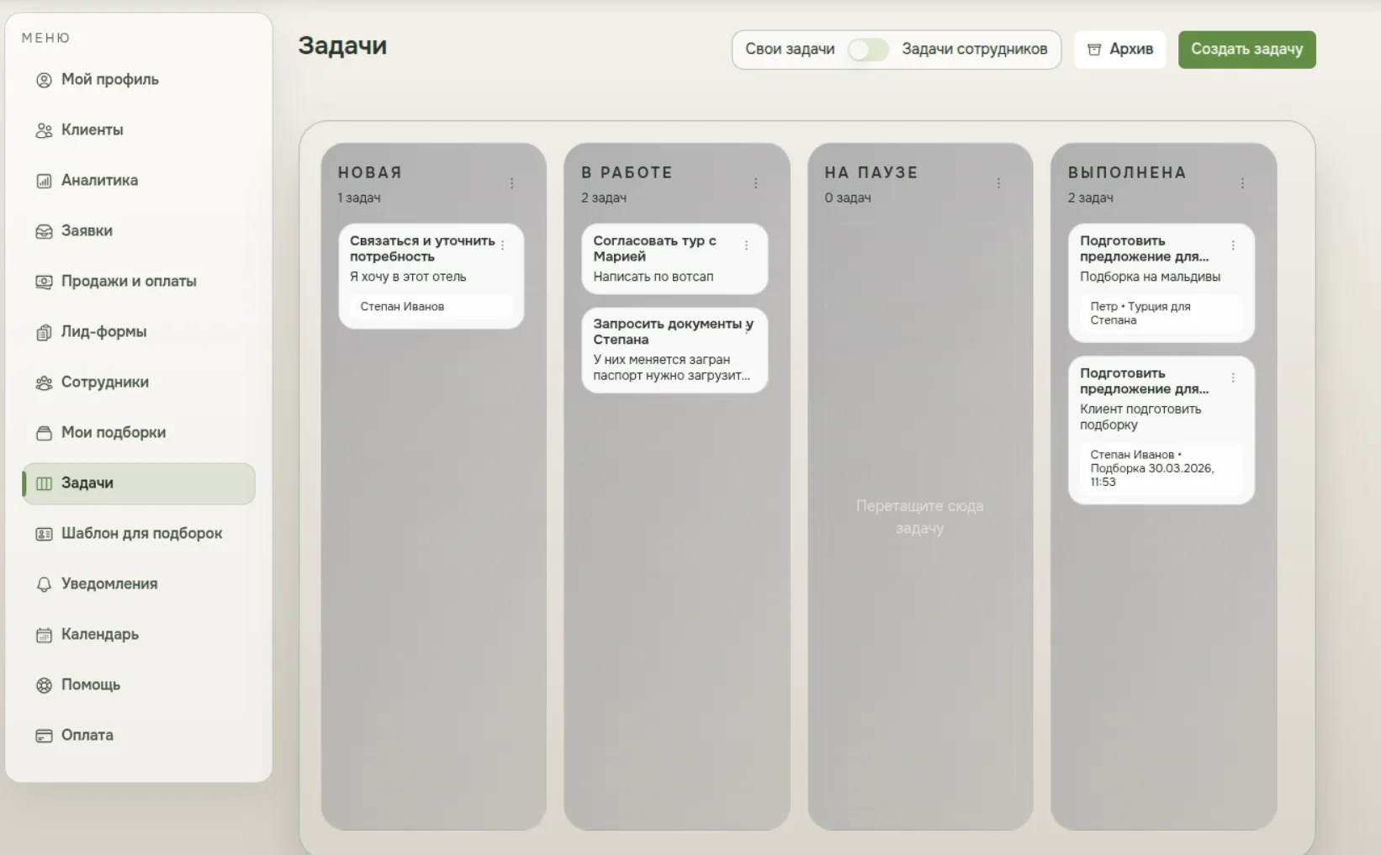Click the Аналитика chart icon
Screen dimensions: 1381x855
[x=44, y=181]
